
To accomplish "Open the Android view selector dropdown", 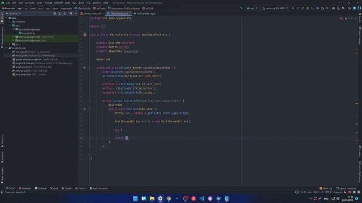I will (14, 14).
